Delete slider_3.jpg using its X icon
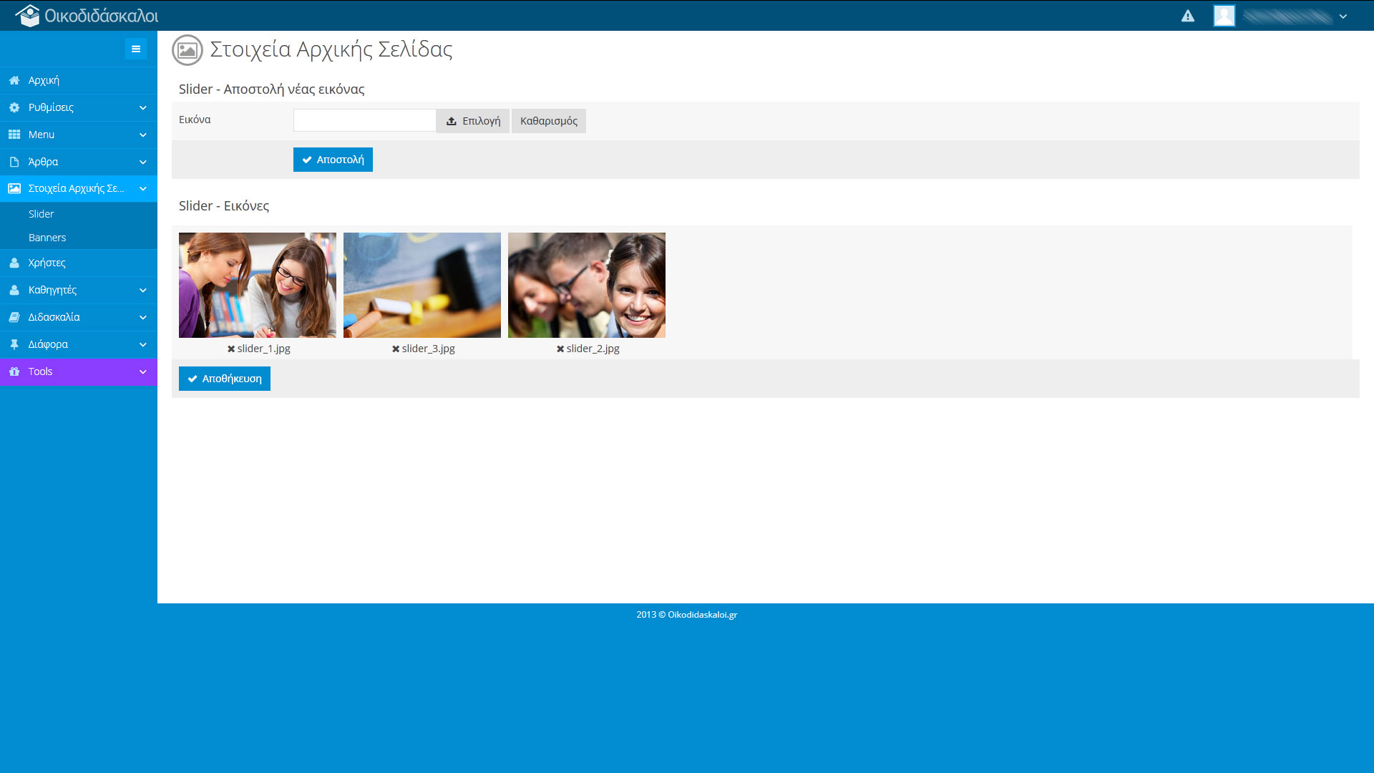 396,349
